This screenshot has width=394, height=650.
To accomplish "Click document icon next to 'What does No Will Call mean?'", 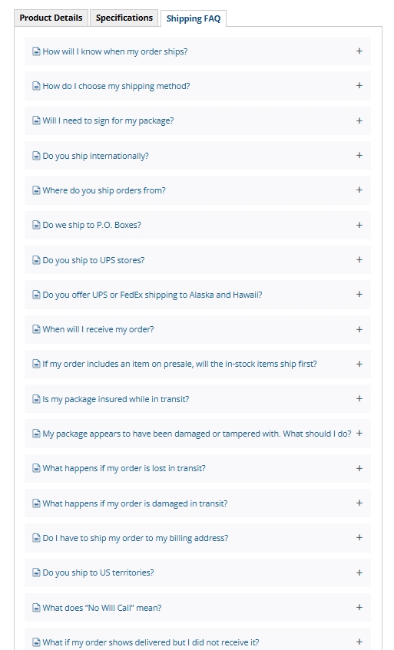I will [x=37, y=608].
